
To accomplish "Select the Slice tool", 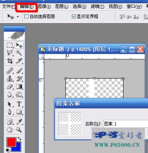I will click(x=19, y=61).
